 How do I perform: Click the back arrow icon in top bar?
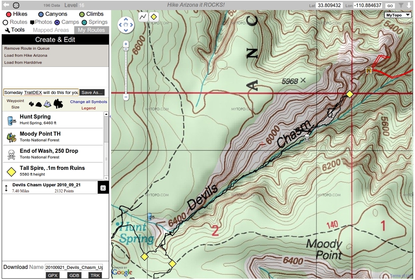6,5
